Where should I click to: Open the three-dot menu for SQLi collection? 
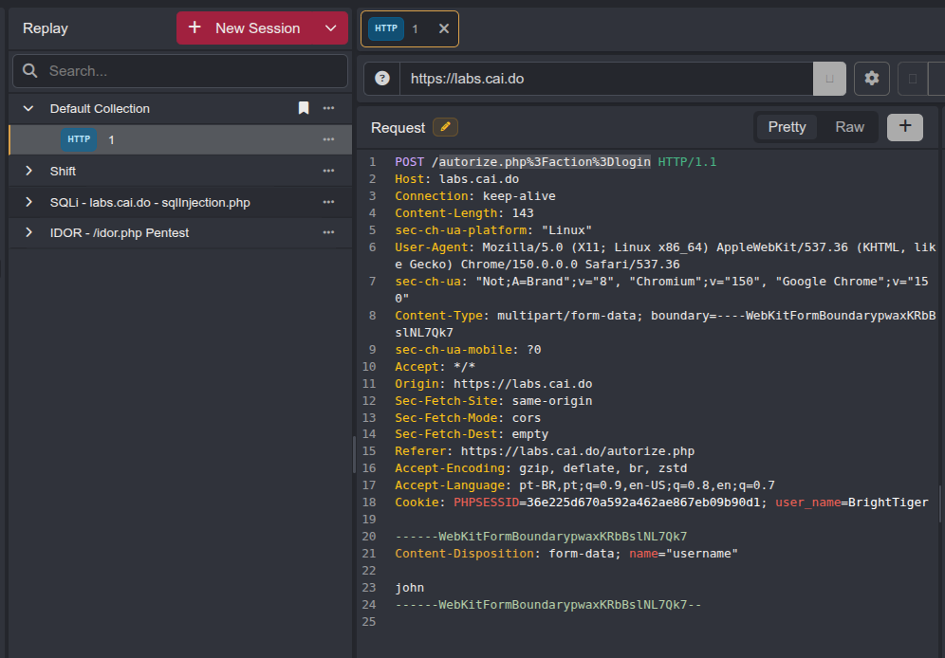pyautogui.click(x=328, y=202)
